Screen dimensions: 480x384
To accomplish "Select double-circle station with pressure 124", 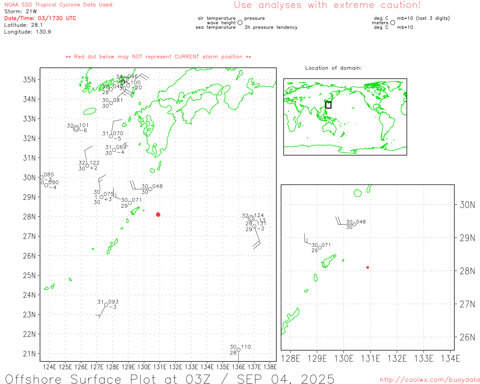I will pyautogui.click(x=251, y=219).
